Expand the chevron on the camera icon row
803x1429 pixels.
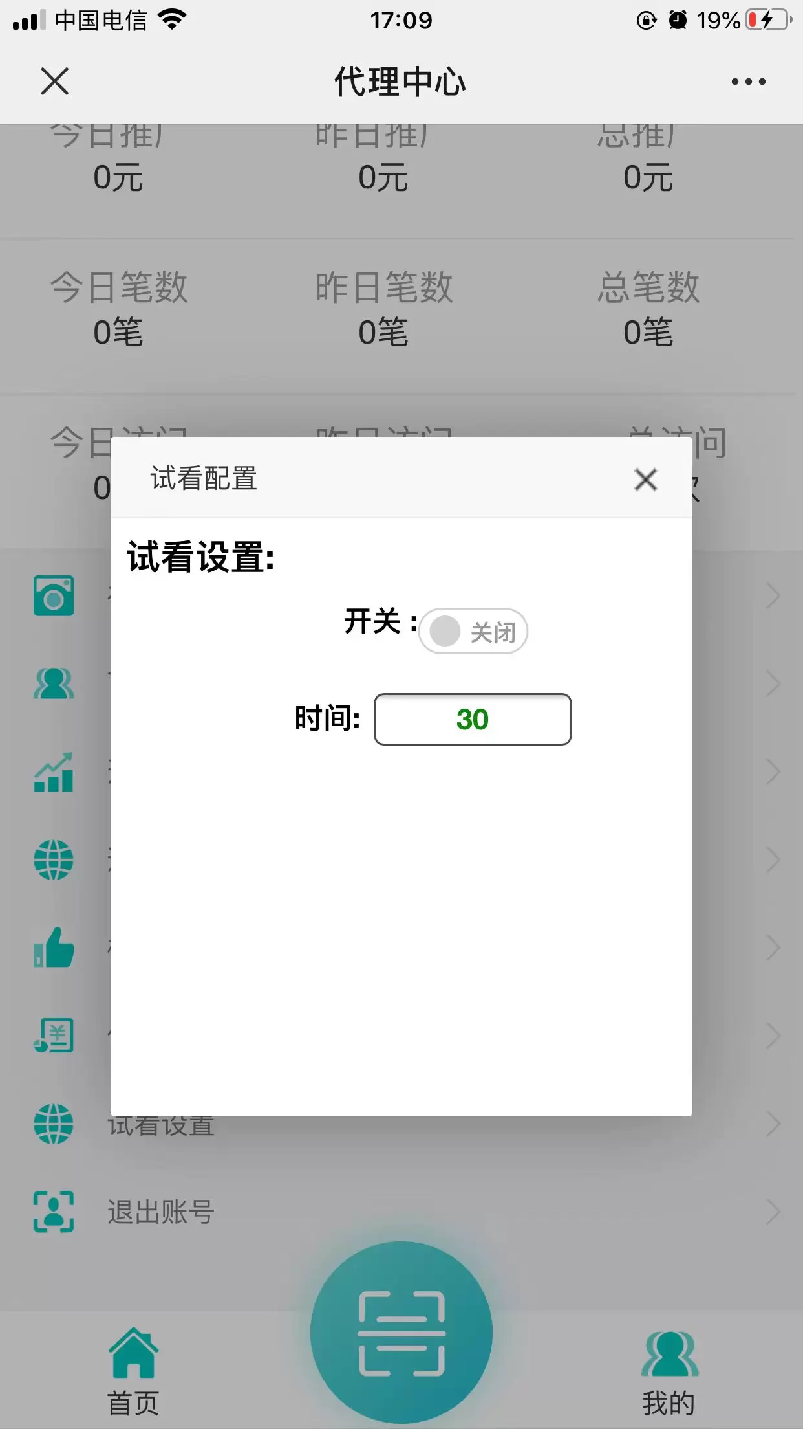773,595
